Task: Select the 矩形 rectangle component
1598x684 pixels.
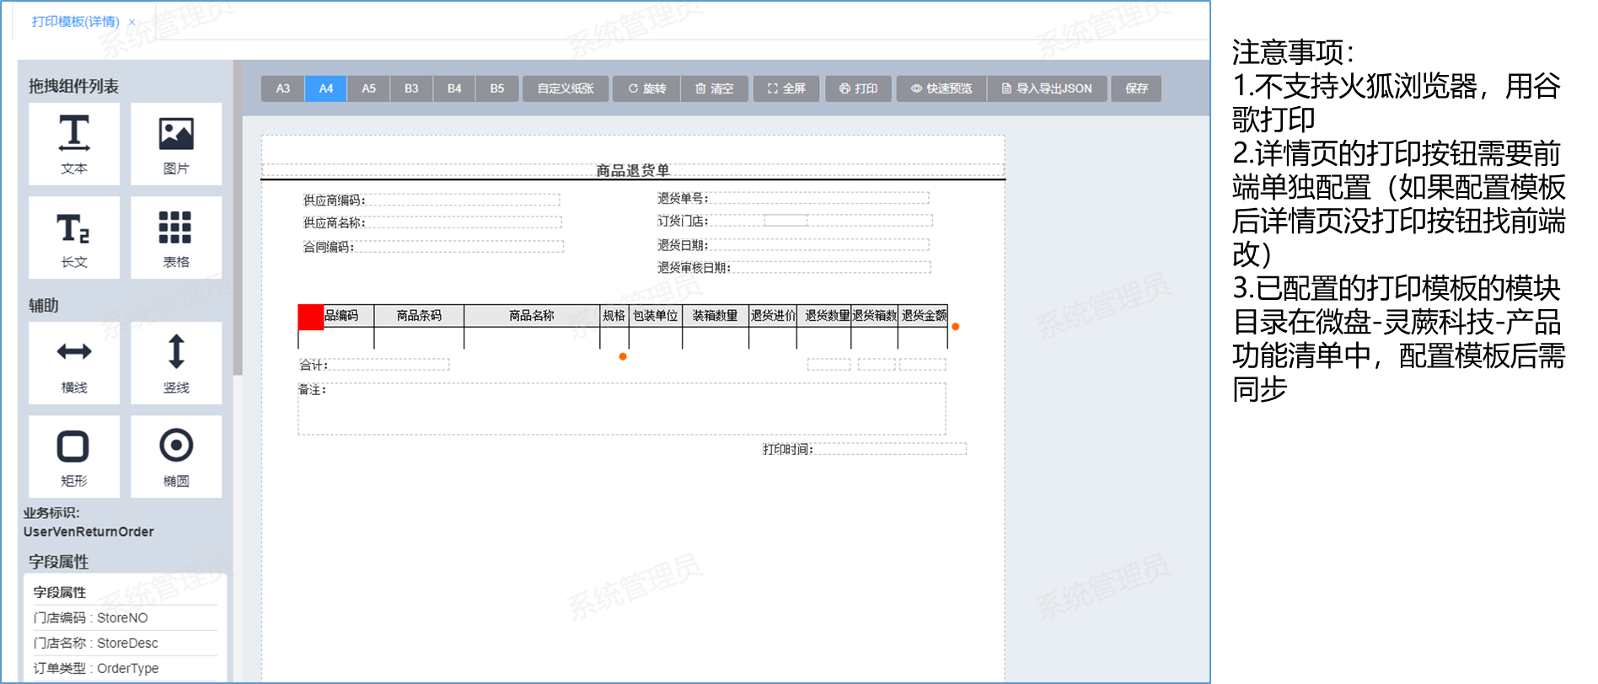Action: [x=74, y=457]
